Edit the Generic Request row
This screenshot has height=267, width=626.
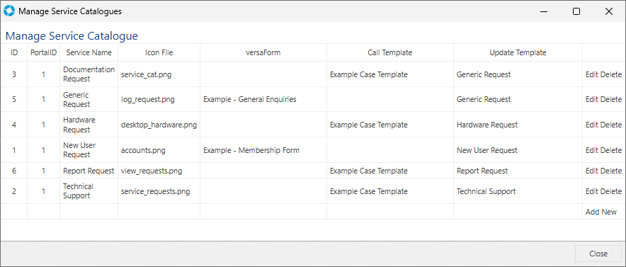(592, 99)
